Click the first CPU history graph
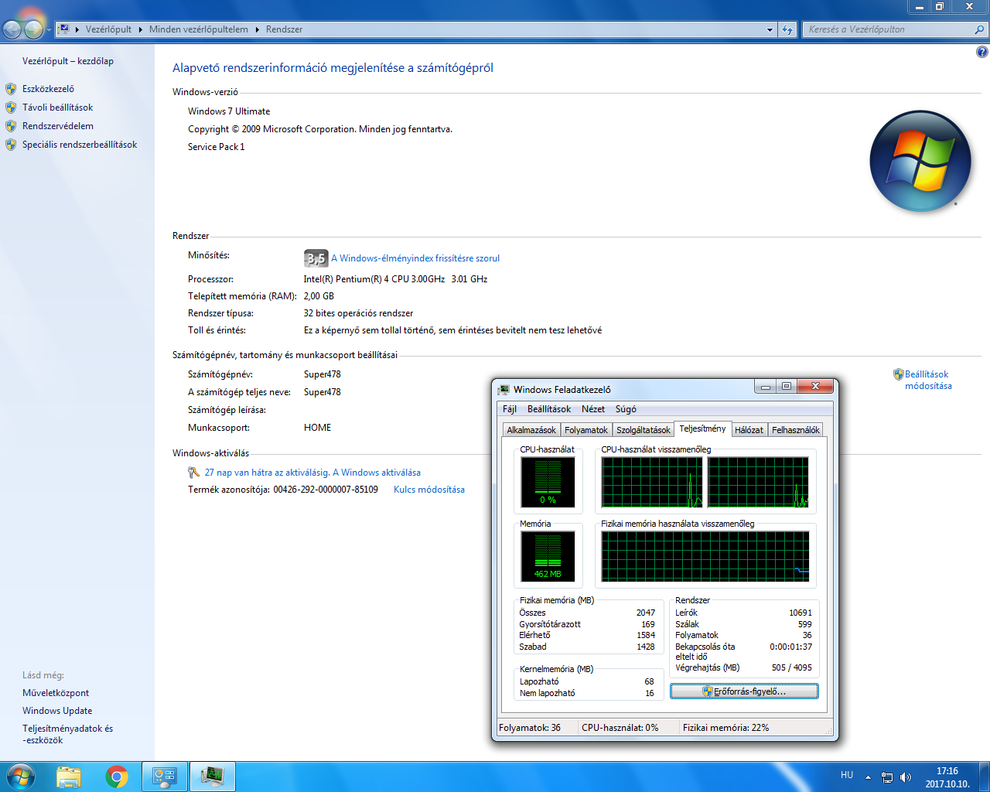Viewport: 990px width, 792px height. click(652, 482)
